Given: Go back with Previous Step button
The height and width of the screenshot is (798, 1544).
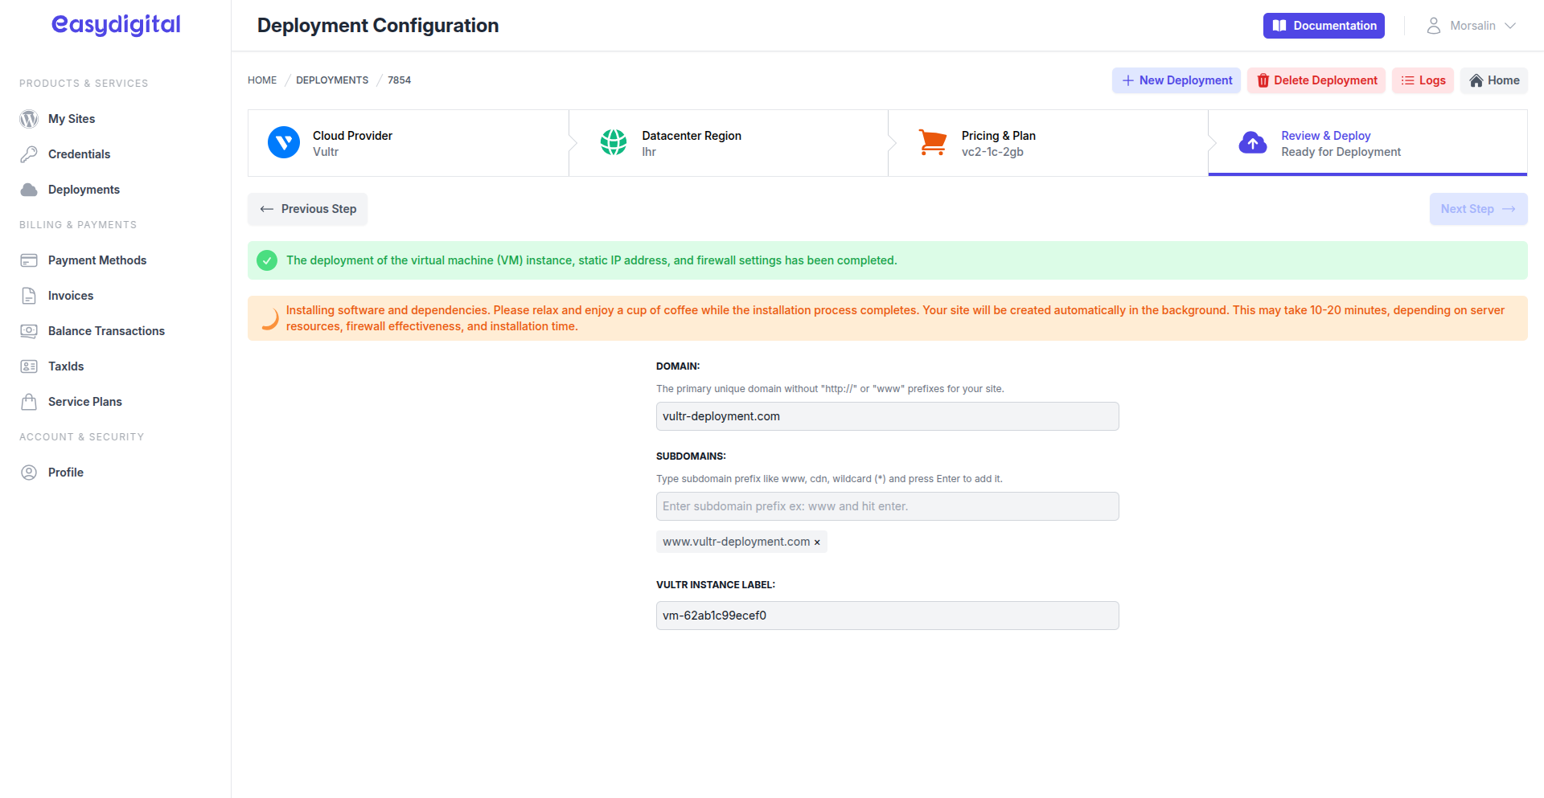Looking at the screenshot, I should click(x=307, y=209).
